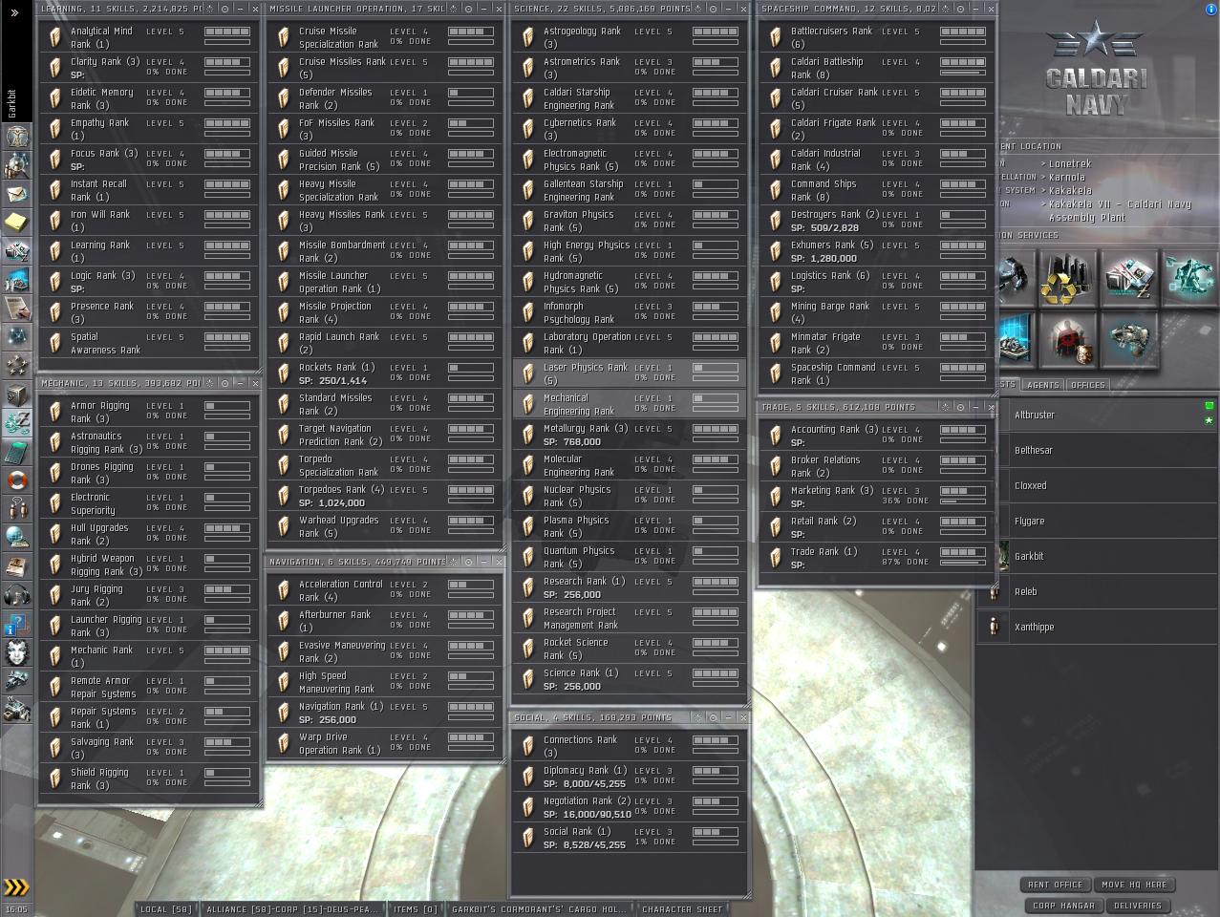Click the orange lifebuoy help icon

(17, 480)
